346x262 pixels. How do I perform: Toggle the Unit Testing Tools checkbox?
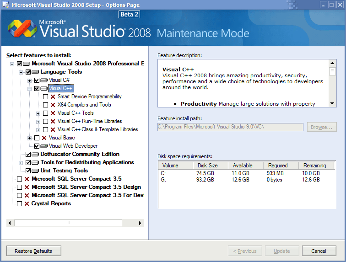[28, 171]
